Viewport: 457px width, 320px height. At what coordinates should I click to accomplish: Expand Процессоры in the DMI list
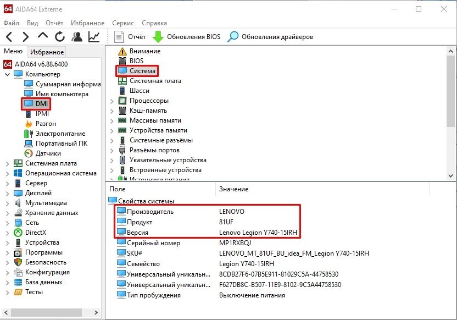pyautogui.click(x=112, y=101)
